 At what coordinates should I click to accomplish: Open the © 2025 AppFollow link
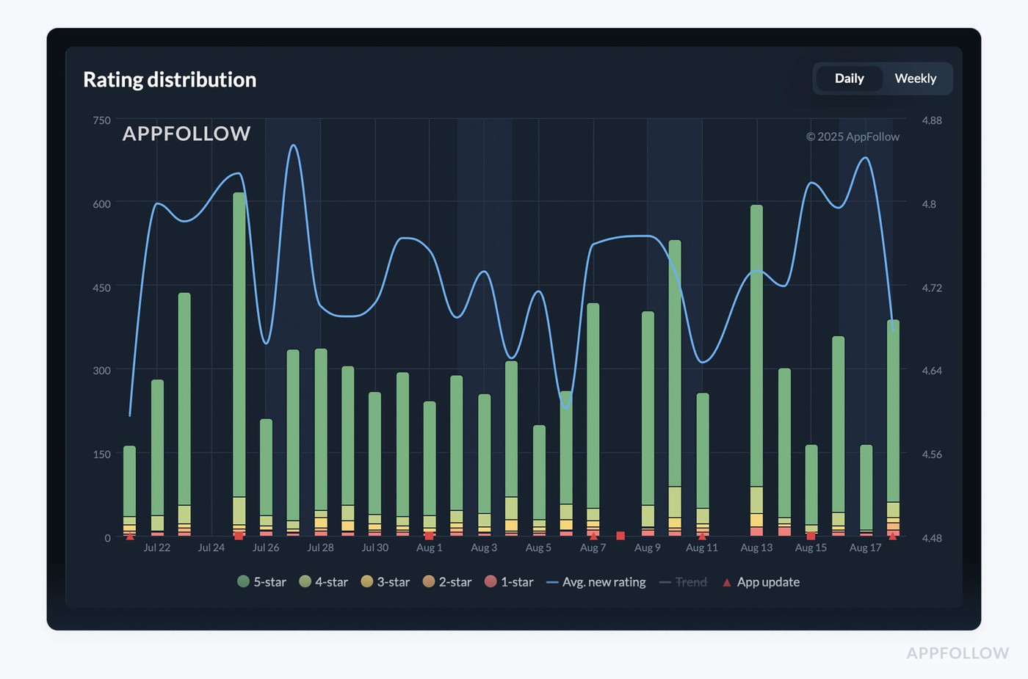click(x=853, y=137)
